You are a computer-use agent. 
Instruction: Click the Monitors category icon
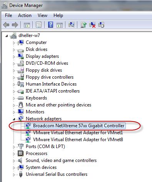tap(21, 112)
